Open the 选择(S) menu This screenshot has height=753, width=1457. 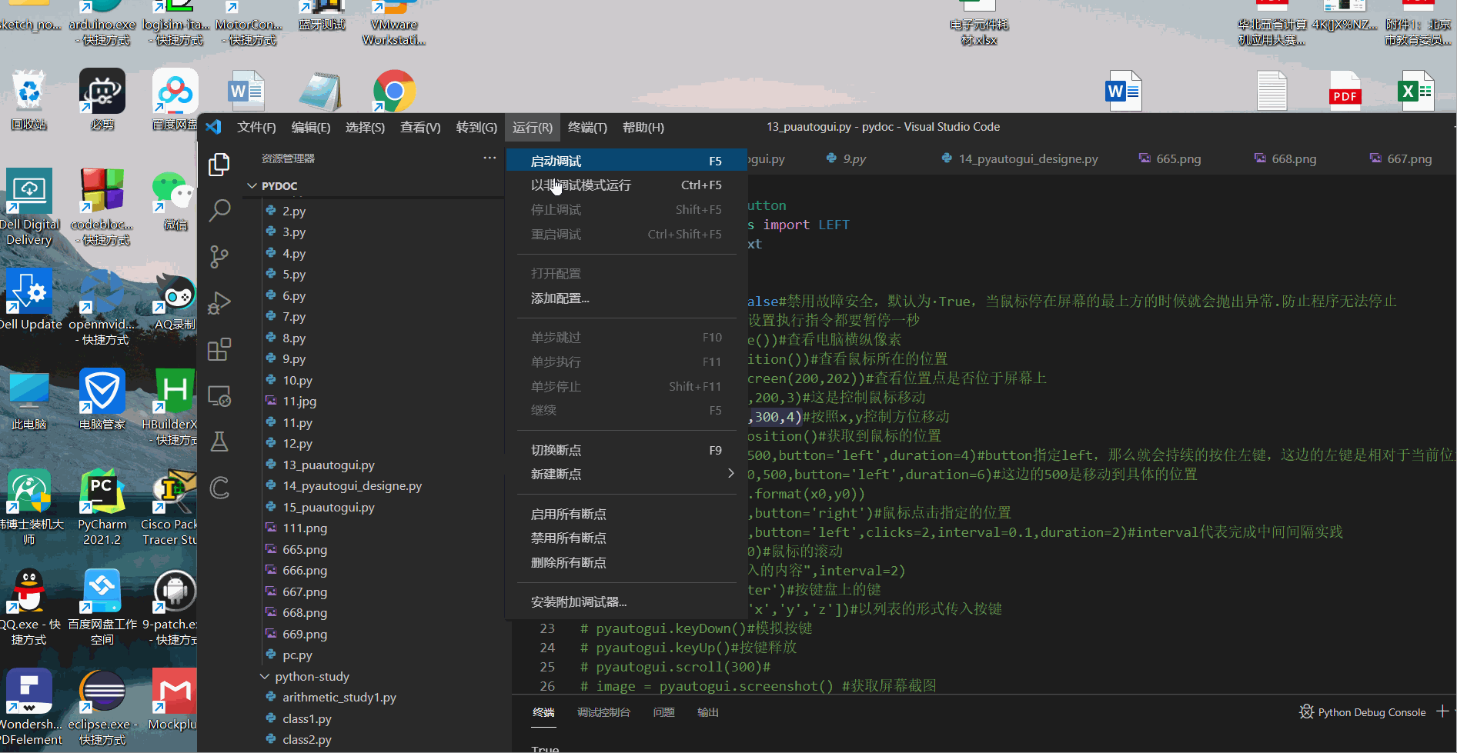click(x=365, y=127)
